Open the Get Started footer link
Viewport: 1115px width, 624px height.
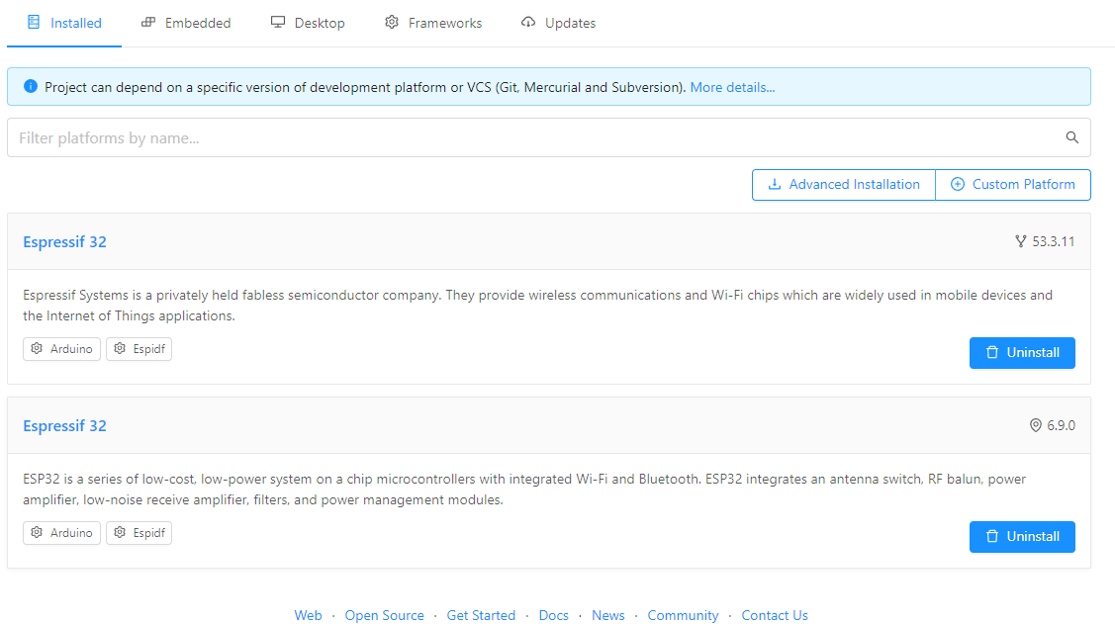(481, 615)
